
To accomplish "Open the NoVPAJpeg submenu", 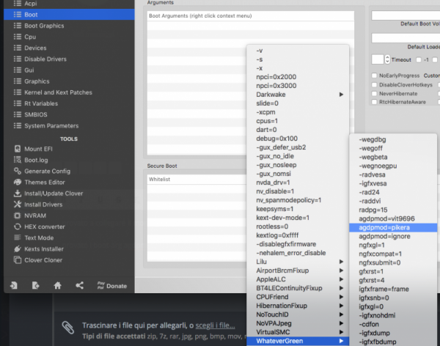I will pyautogui.click(x=298, y=323).
